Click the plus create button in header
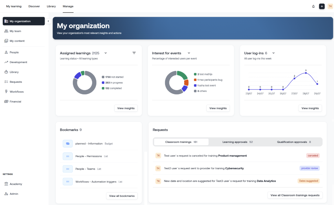This screenshot has height=205, width=334. (x=322, y=6)
